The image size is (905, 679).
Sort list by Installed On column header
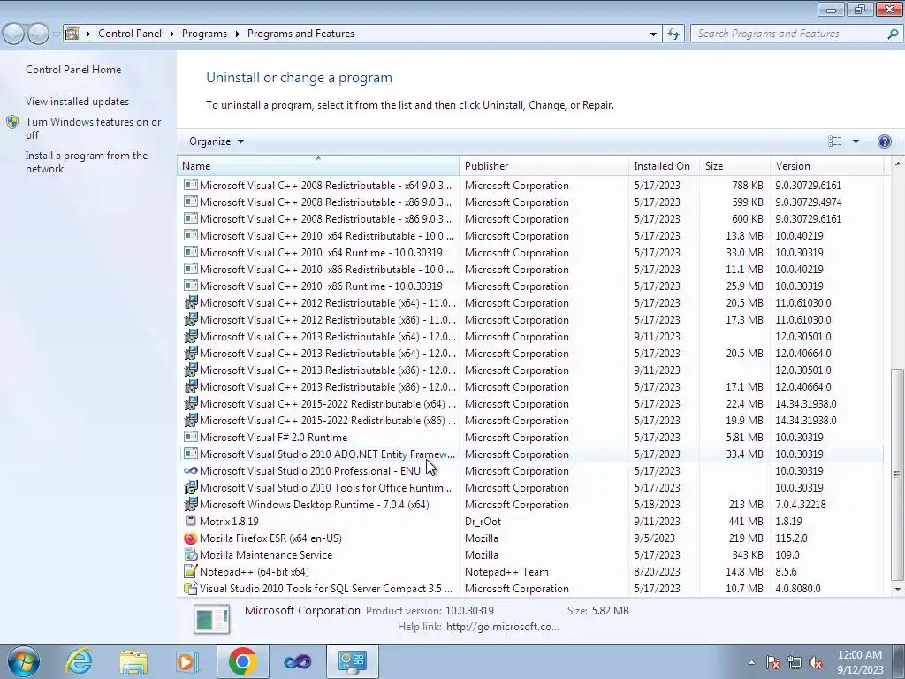pyautogui.click(x=664, y=165)
